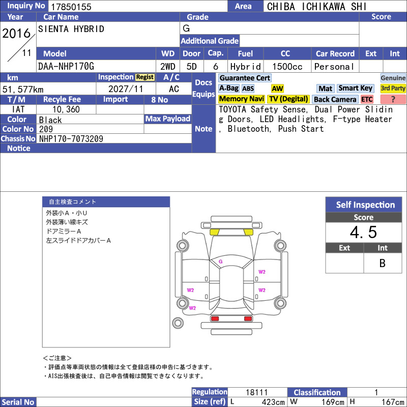Click the red ETC badge
The width and height of the screenshot is (407, 407).
point(367,99)
